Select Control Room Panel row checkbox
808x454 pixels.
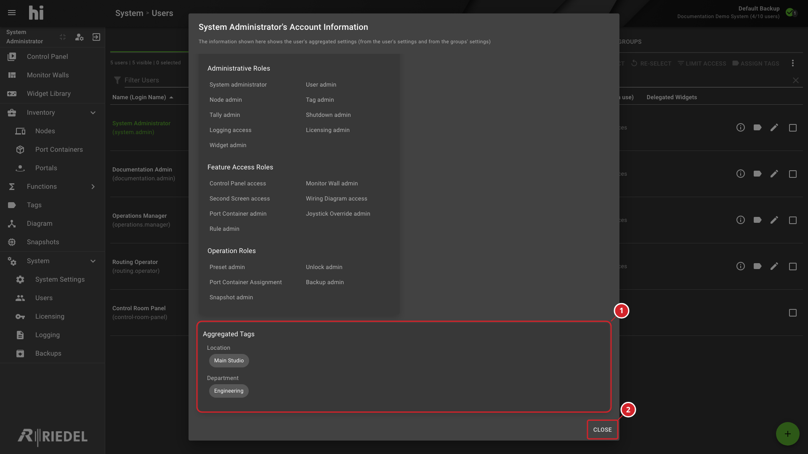(x=793, y=313)
